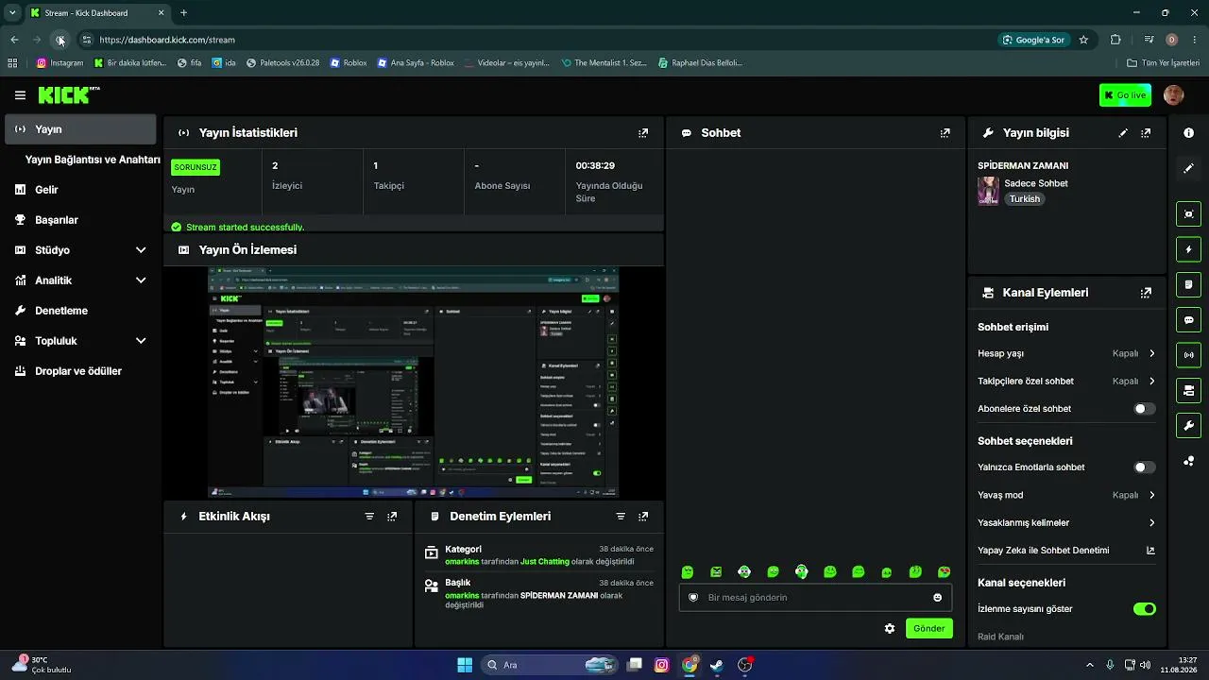Disable İzlenme sayısını göster switch

coord(1144,609)
